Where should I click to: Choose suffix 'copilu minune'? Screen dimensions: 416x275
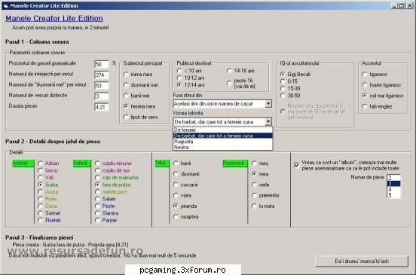click(x=97, y=163)
